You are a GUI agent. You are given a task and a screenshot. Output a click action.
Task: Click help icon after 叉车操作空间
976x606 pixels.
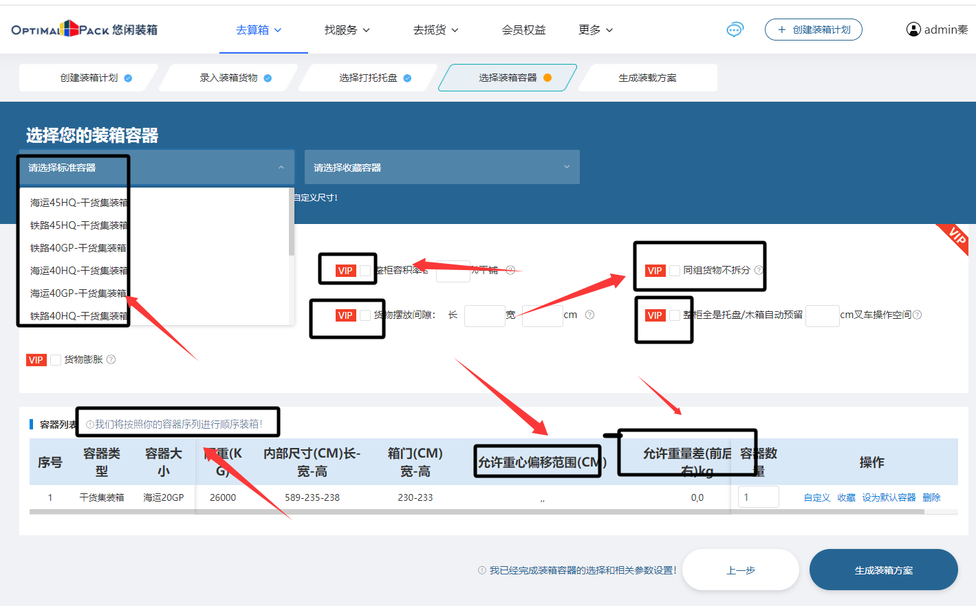click(x=917, y=315)
